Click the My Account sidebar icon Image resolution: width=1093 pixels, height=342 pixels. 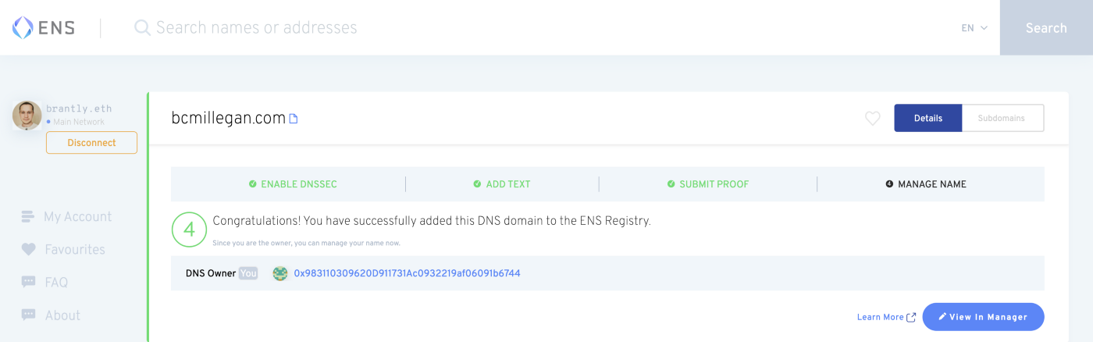(28, 216)
